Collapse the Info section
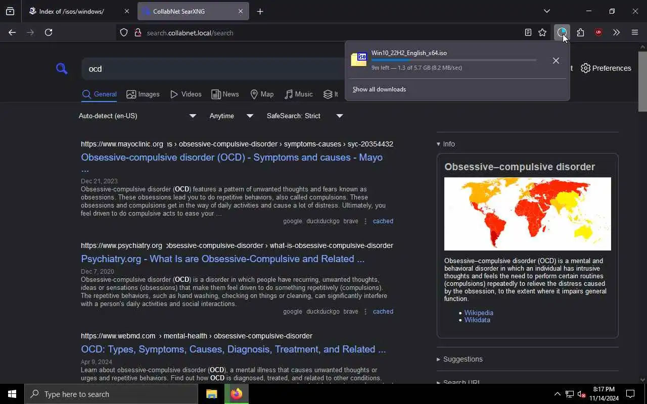 pyautogui.click(x=446, y=144)
